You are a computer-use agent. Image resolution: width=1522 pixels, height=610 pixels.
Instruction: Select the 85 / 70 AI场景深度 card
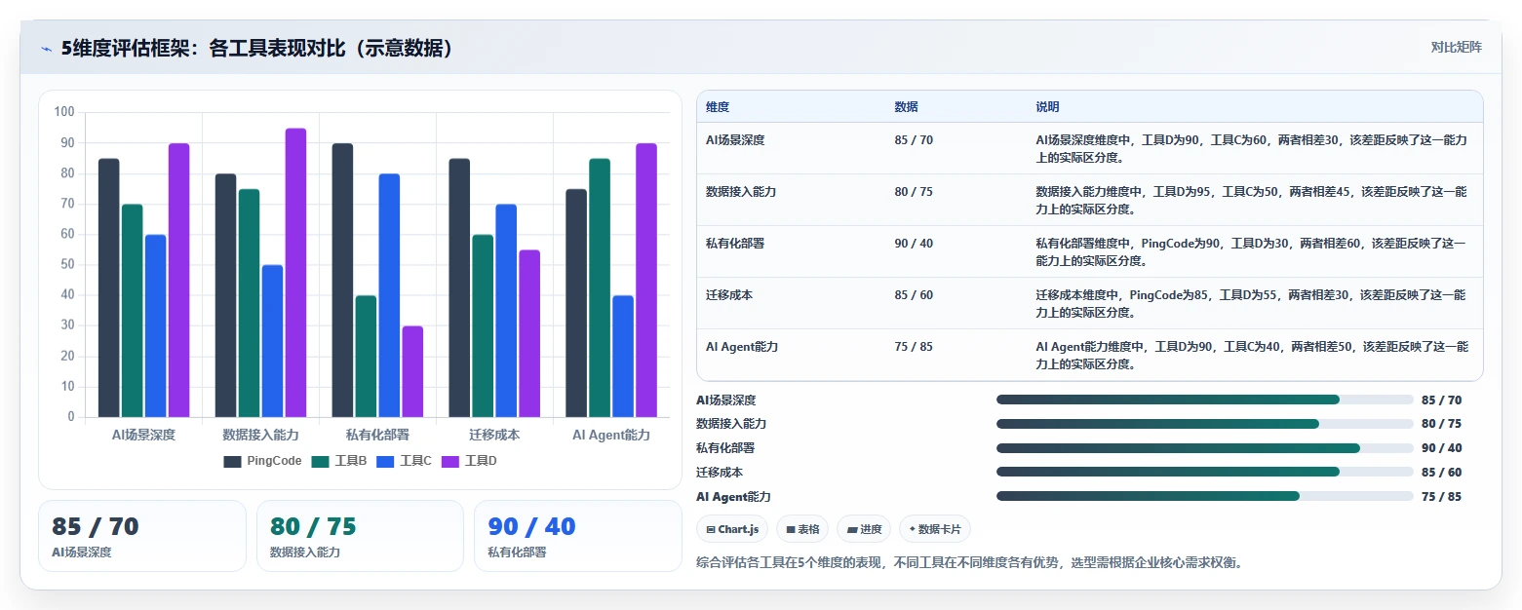142,536
